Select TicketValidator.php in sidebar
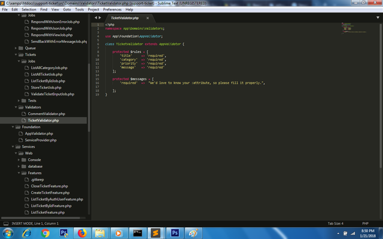 point(43,121)
